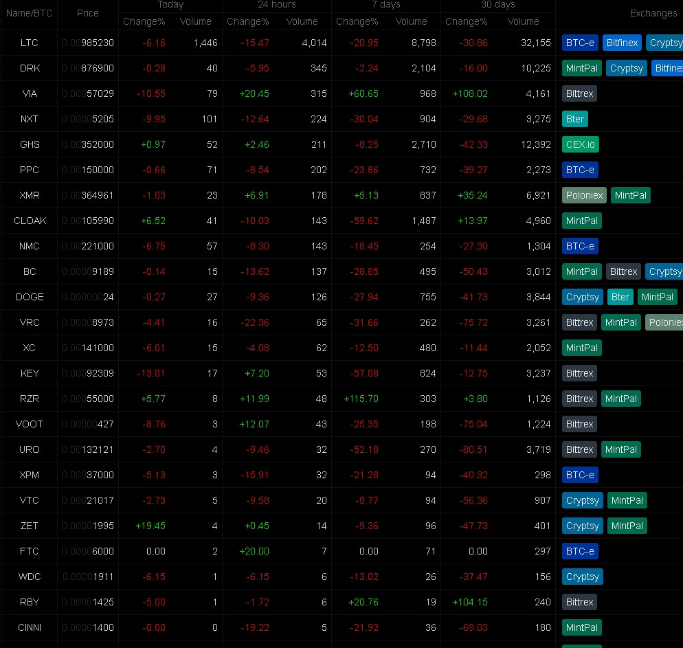Screen dimensions: 683x648
Task: Sort by 24 hours Change% header
Action: point(247,21)
